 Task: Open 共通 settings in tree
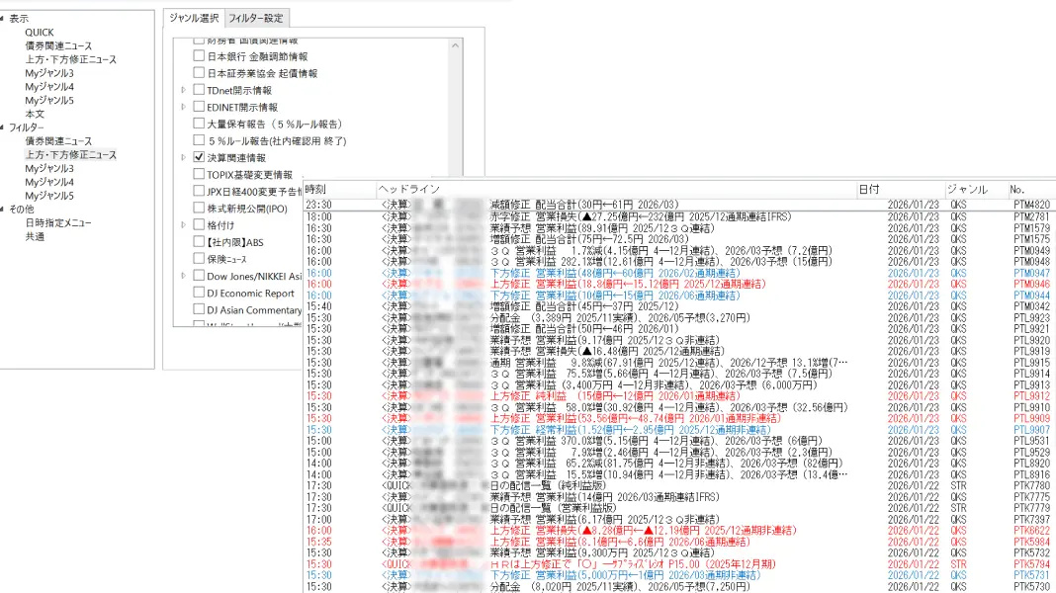click(x=35, y=236)
